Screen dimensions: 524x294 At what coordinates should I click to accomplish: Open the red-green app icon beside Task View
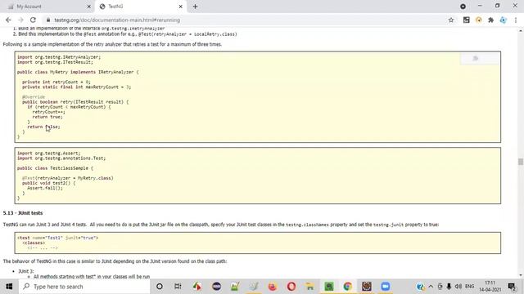(196, 287)
